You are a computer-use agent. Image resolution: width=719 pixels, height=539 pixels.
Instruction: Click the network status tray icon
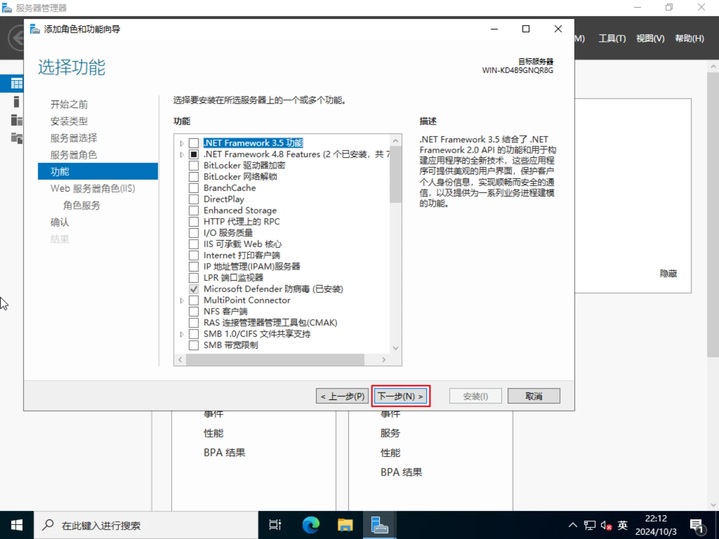pos(589,525)
